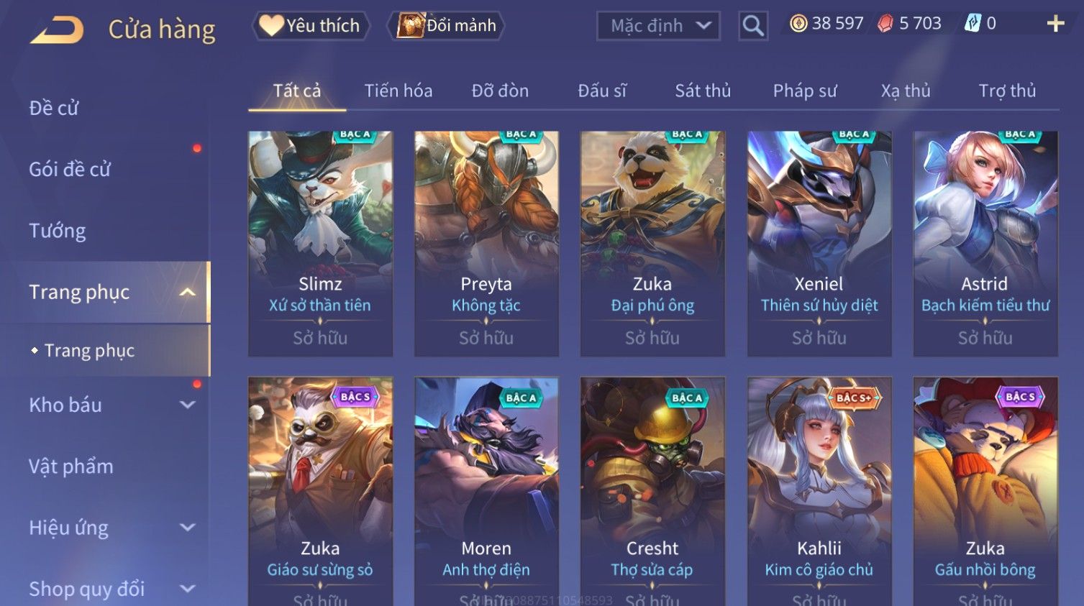Open the Mặc định sort dropdown

(658, 26)
